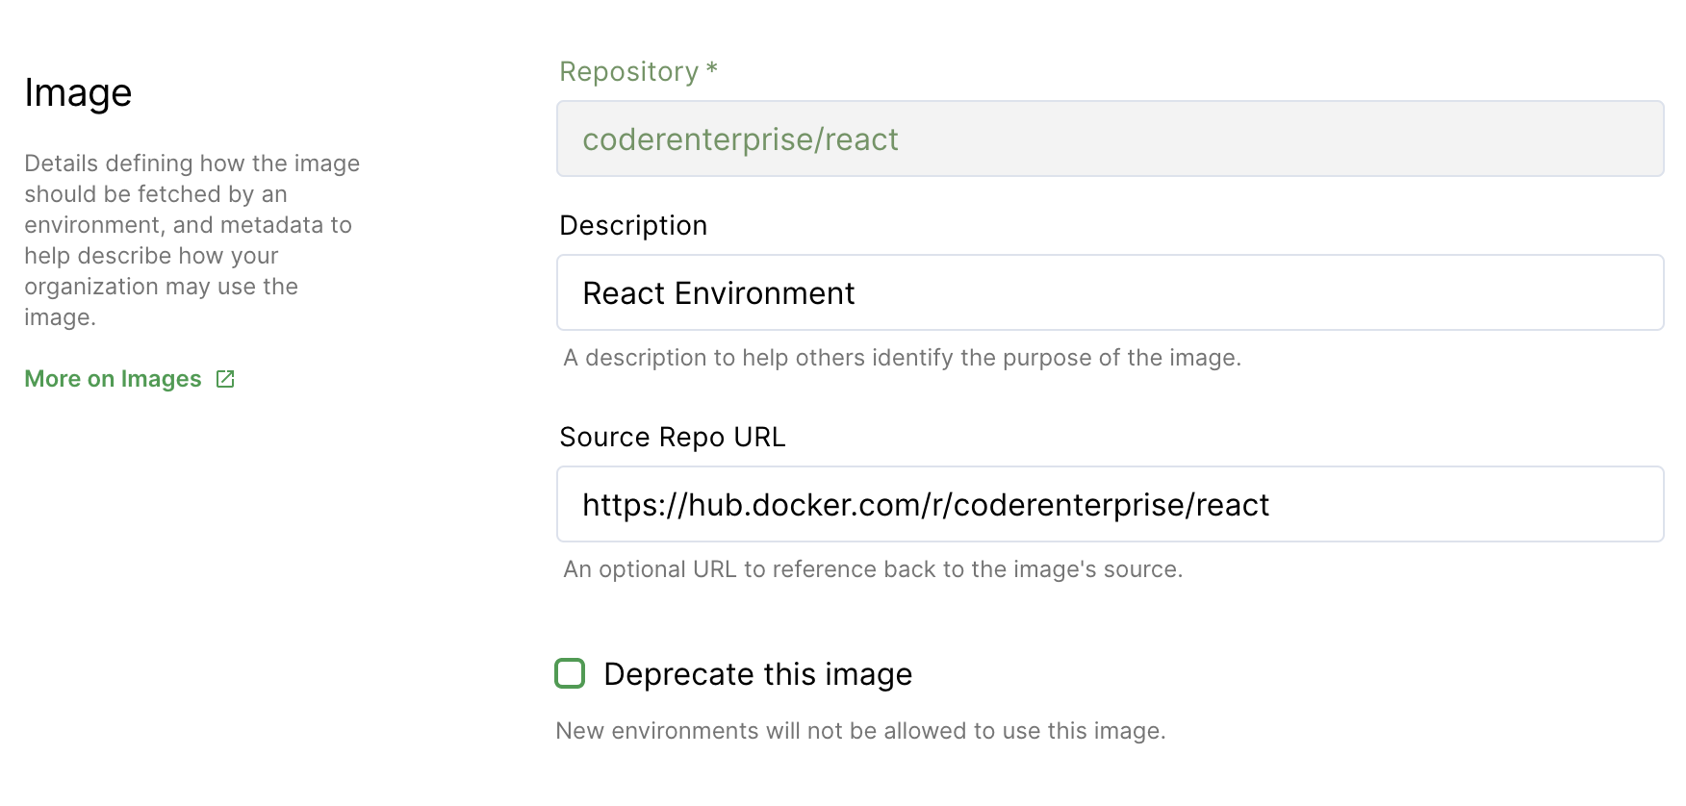1686x806 pixels.
Task: Click the Repository field label
Action: pos(628,72)
